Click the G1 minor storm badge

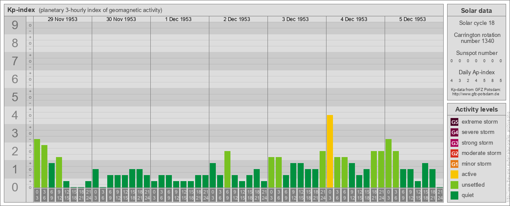pyautogui.click(x=454, y=164)
